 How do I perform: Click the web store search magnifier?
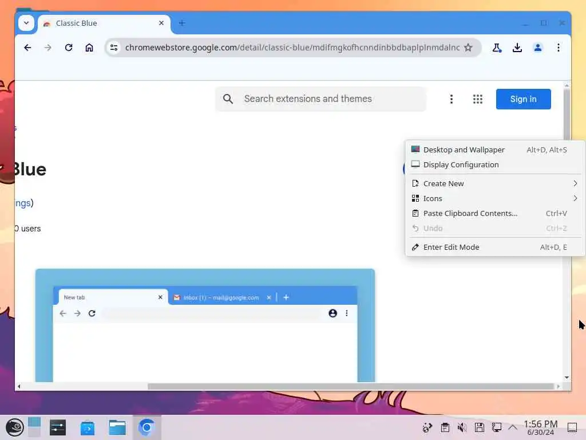pos(228,99)
